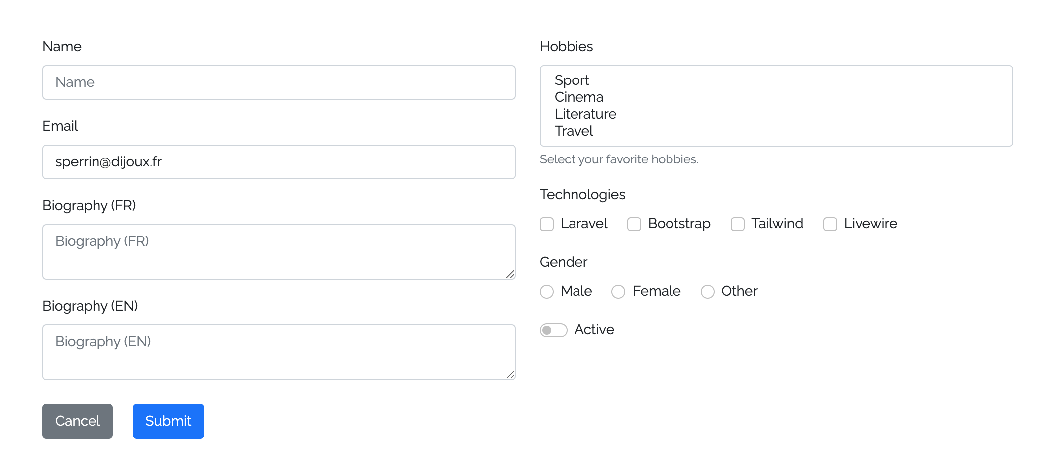Check the Livewire checkbox
Image resolution: width=1054 pixels, height=474 pixels.
(829, 224)
